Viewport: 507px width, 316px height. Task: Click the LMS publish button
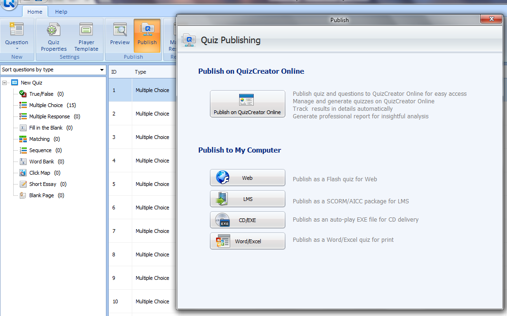coord(247,199)
